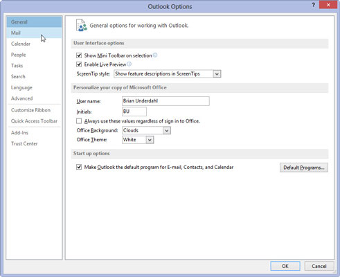Click the info icon beside Enable Live Preview

(129, 64)
